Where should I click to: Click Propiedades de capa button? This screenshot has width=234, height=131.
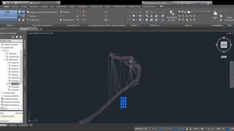coord(171,16)
